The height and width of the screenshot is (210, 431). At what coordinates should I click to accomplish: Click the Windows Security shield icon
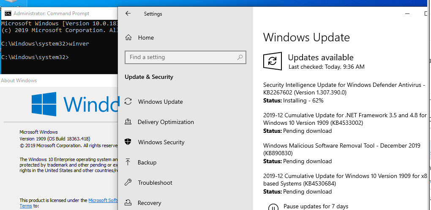pyautogui.click(x=128, y=142)
